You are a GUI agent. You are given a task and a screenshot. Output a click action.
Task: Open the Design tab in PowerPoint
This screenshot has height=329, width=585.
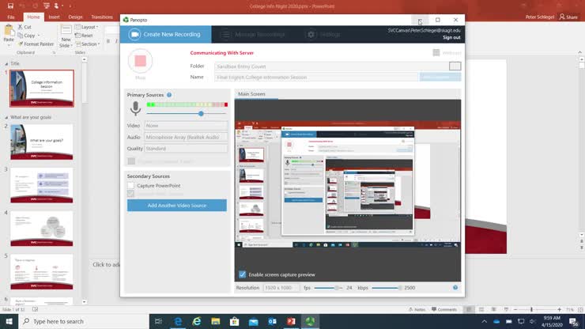coord(75,17)
